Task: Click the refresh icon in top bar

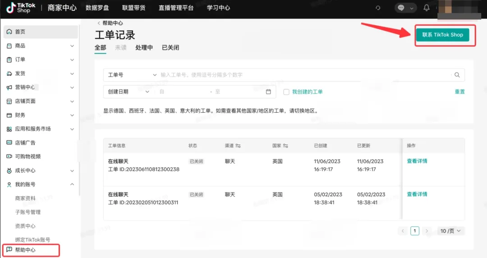Action: click(378, 8)
